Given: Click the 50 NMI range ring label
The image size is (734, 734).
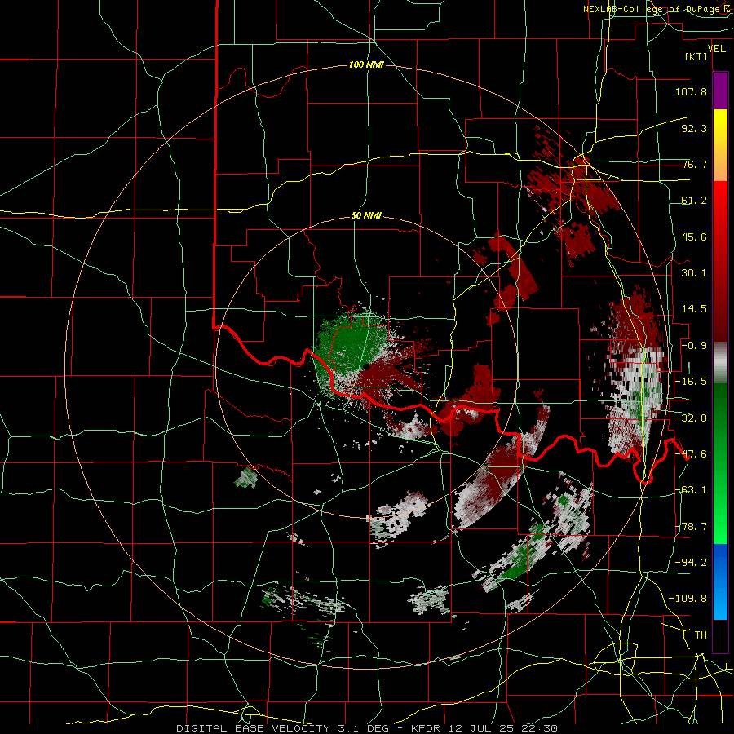Looking at the screenshot, I should tap(366, 216).
